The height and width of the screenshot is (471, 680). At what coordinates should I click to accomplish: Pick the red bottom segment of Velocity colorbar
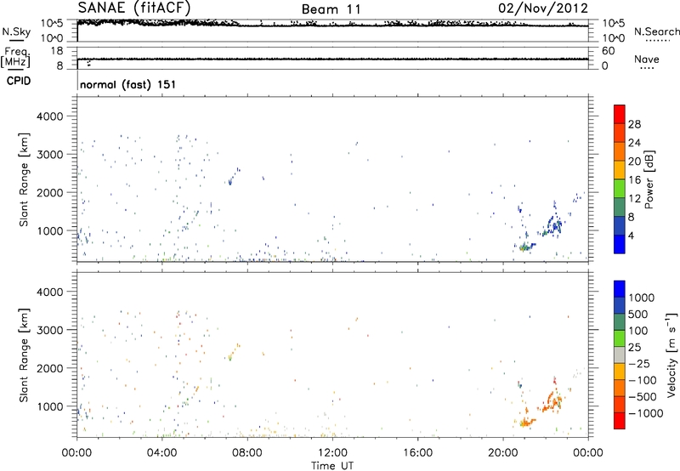pyautogui.click(x=620, y=421)
